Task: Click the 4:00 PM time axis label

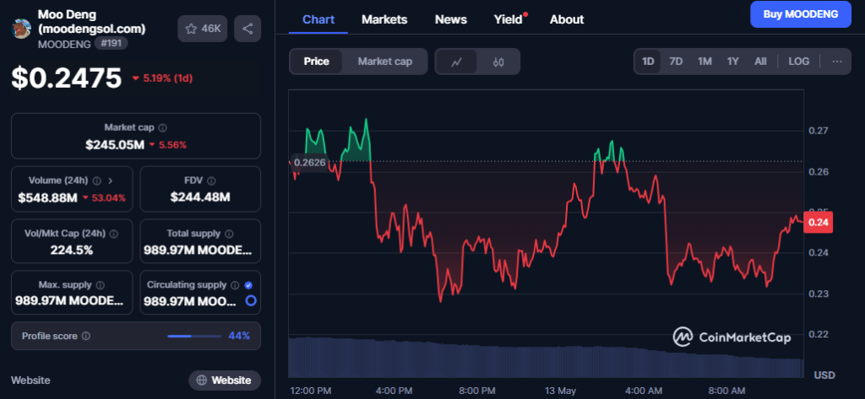Action: 394,391
